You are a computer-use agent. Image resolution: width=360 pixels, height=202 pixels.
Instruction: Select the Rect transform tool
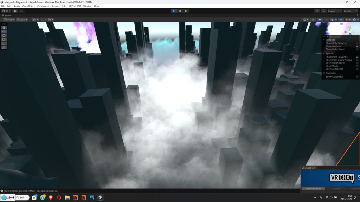pos(4,43)
